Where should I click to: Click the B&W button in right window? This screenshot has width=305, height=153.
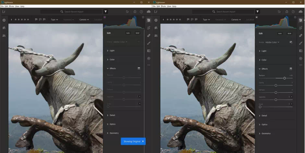pyautogui.click(x=289, y=33)
